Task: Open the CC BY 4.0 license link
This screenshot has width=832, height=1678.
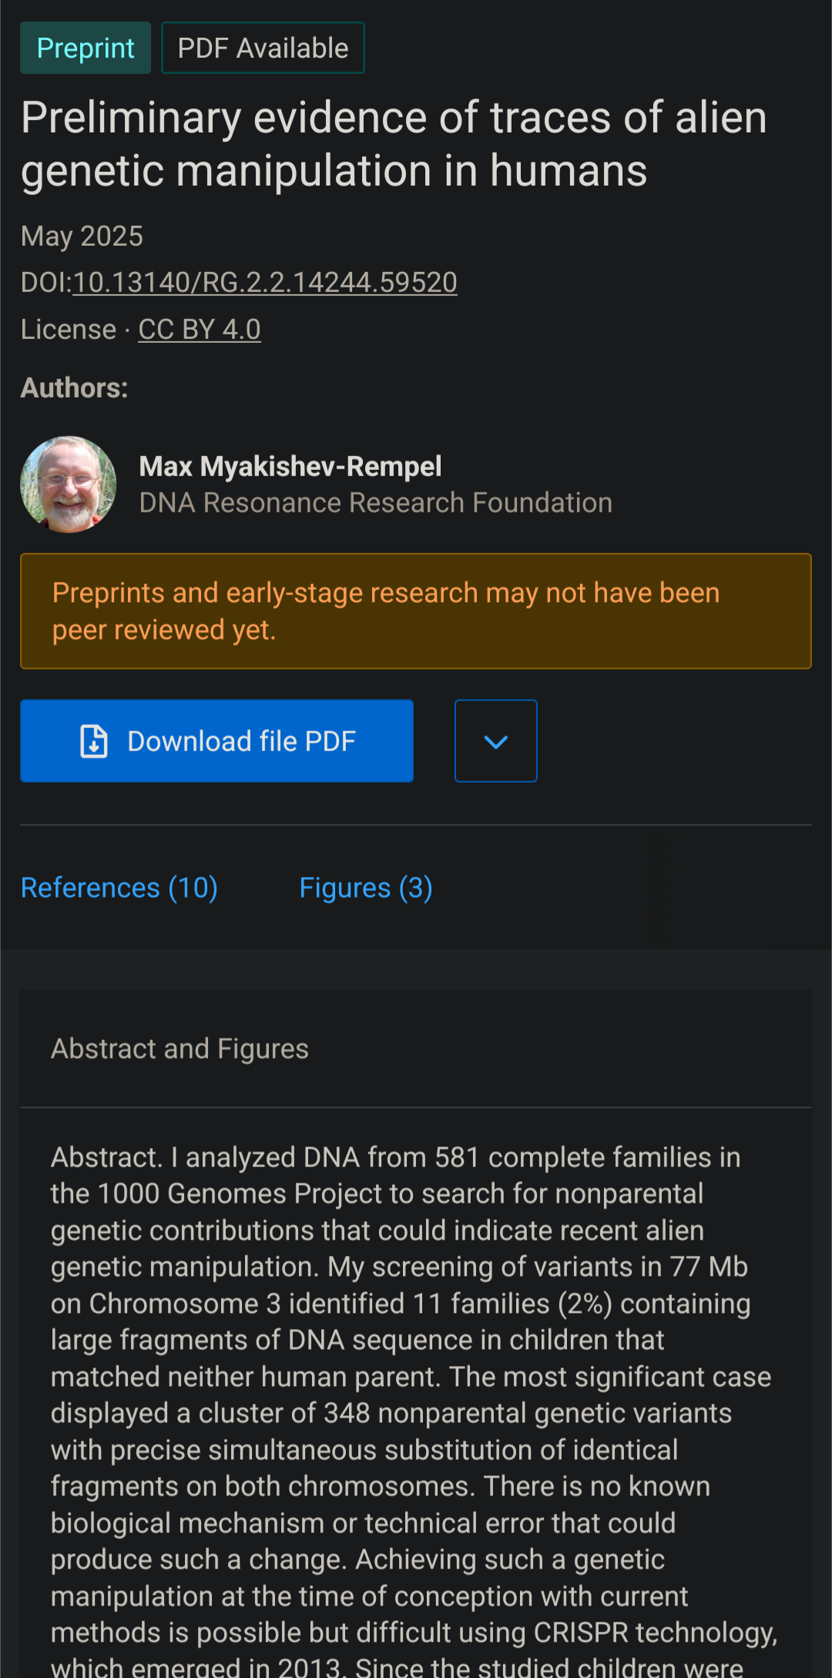Action: [200, 330]
